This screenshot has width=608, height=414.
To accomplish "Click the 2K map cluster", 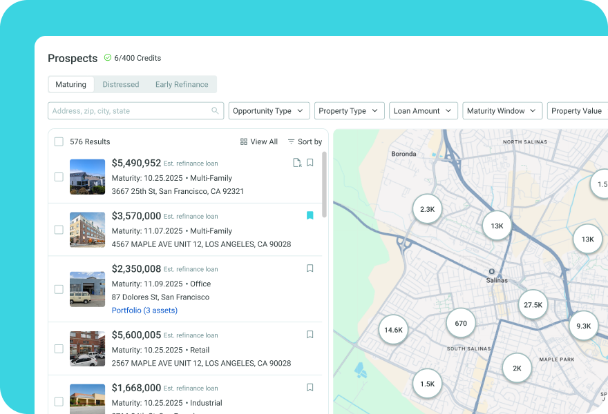I will (517, 368).
